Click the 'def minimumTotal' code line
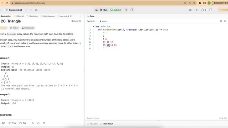The width and height of the screenshot is (228, 128). pos(133,30)
